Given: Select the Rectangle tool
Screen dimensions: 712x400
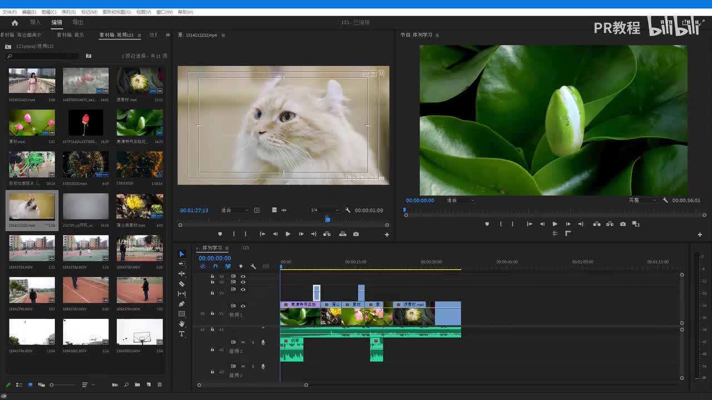Looking at the screenshot, I should (181, 314).
